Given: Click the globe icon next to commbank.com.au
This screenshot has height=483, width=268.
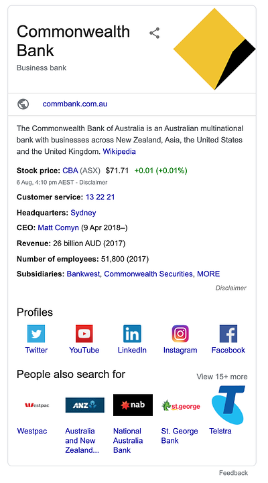Looking at the screenshot, I should point(23,104).
